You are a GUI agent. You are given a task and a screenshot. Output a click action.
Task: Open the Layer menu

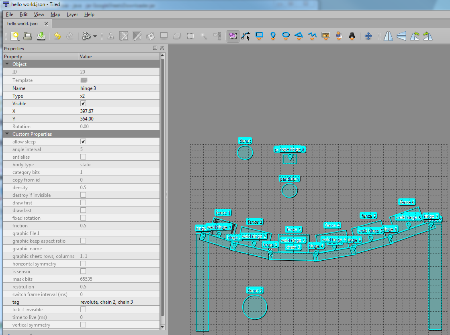pyautogui.click(x=72, y=14)
